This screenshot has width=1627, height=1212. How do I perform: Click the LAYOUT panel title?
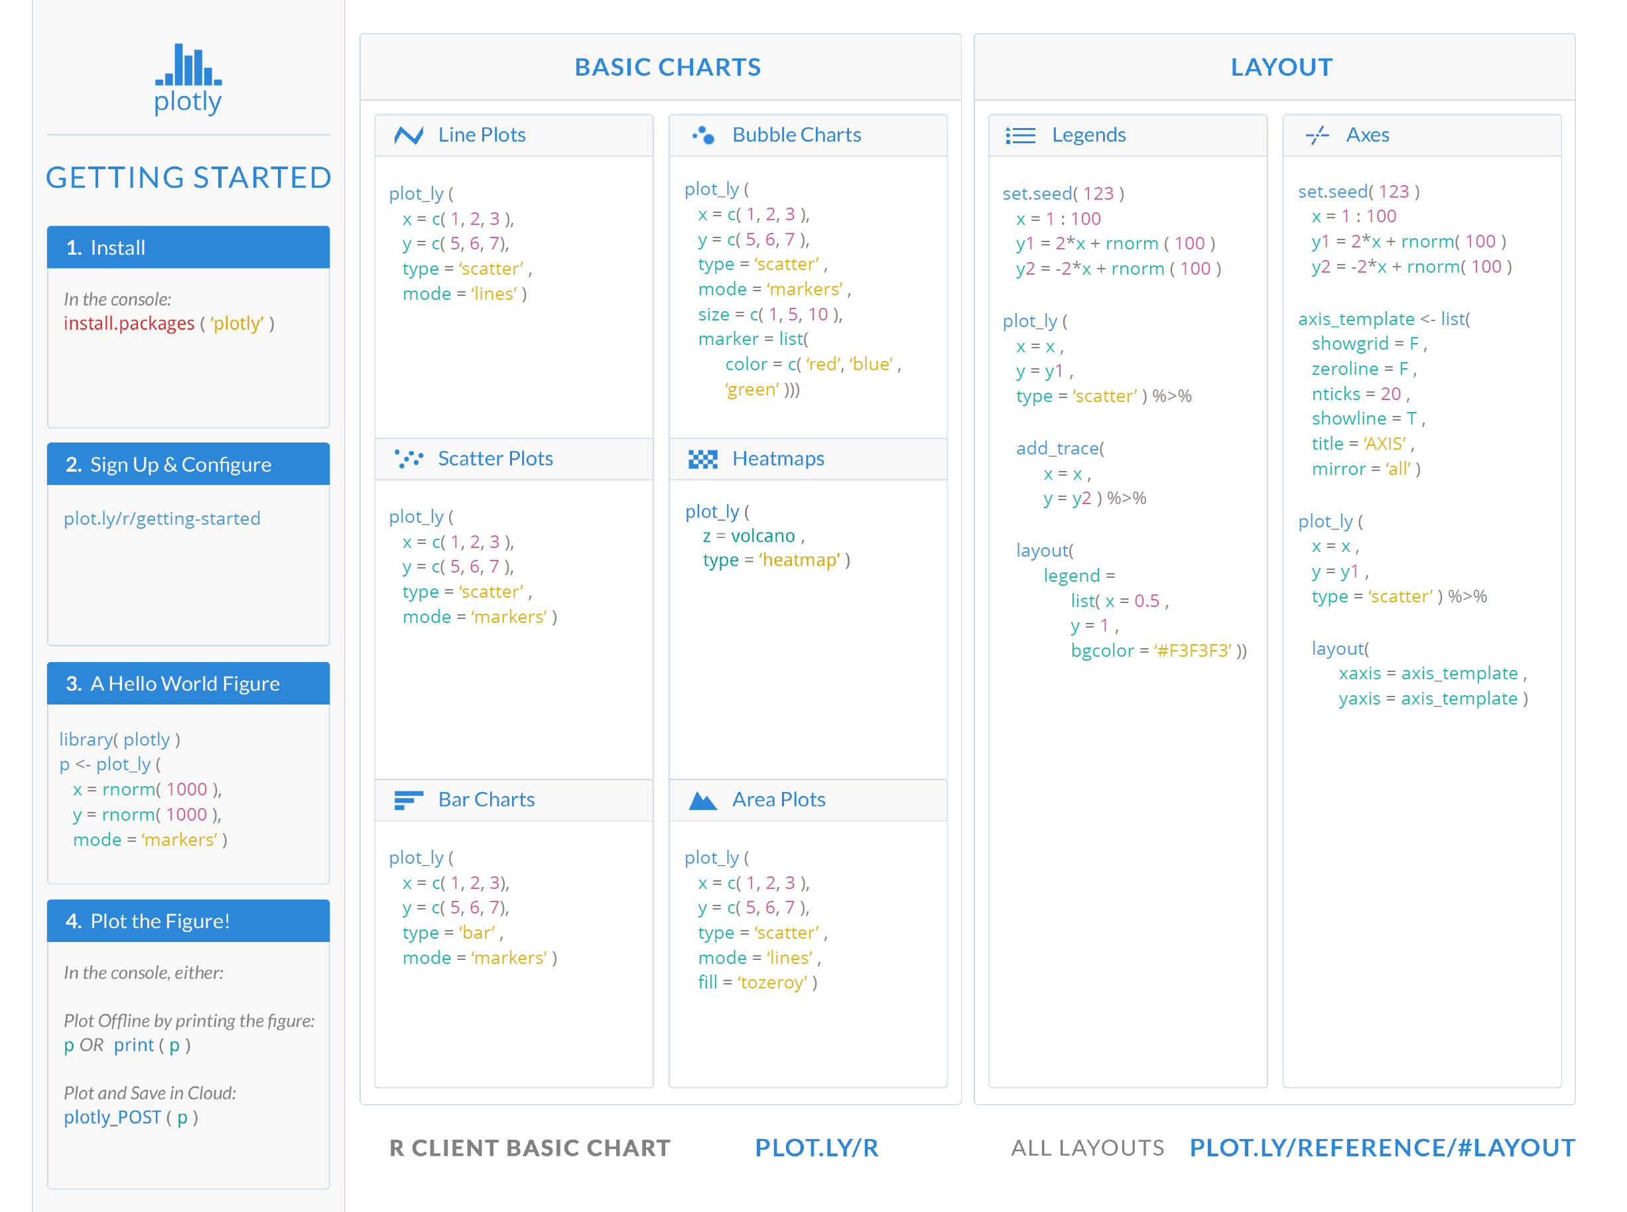tap(1281, 67)
